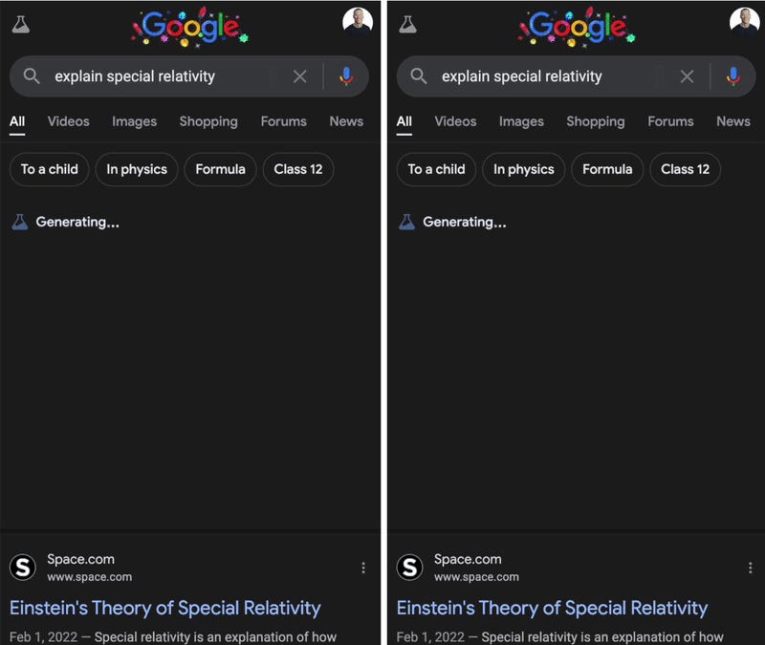Click 'Generating...' text in right screenshot
The width and height of the screenshot is (765, 645).
click(x=465, y=222)
